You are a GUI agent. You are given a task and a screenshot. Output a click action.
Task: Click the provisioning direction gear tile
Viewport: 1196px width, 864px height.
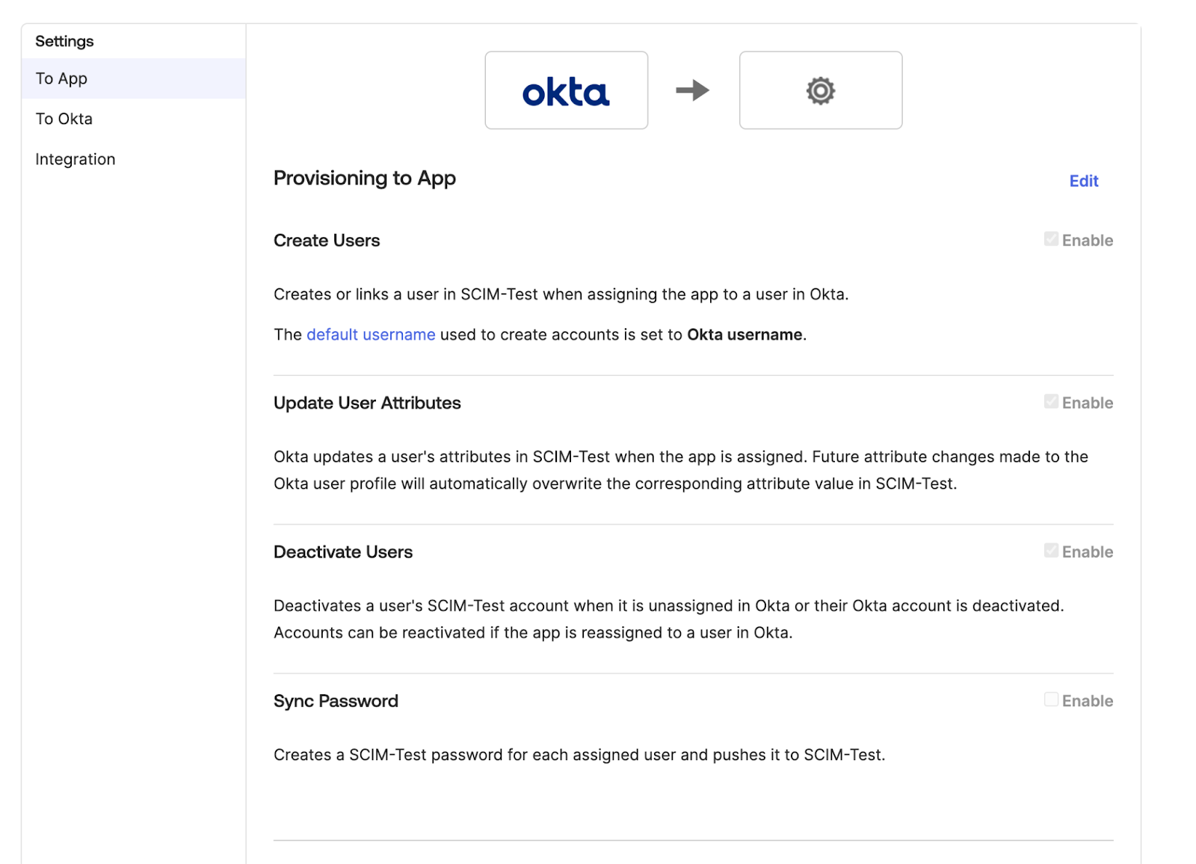click(820, 90)
